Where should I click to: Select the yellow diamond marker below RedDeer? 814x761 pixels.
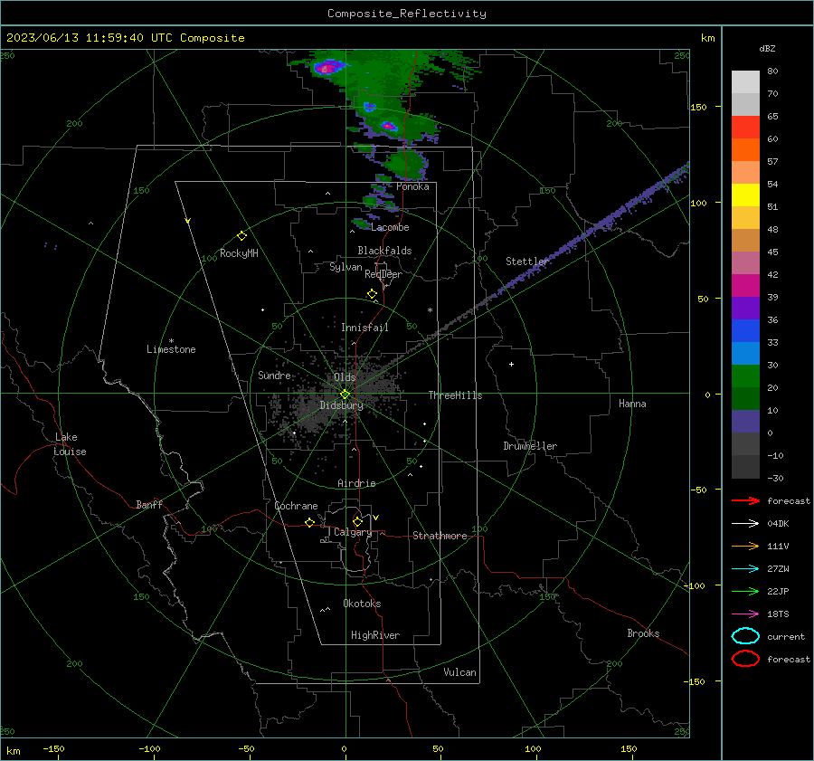tap(372, 294)
